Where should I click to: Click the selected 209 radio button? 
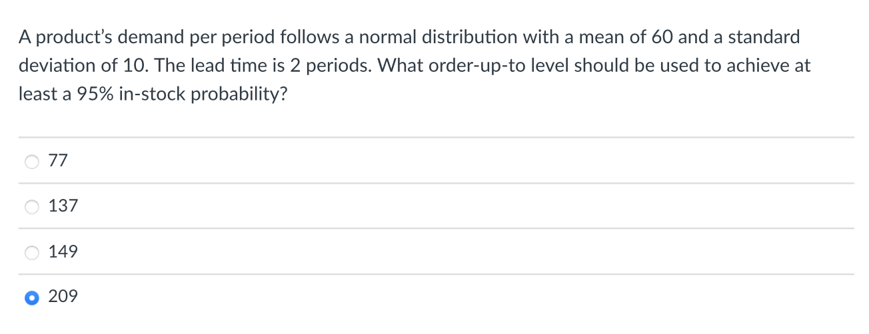point(31,297)
